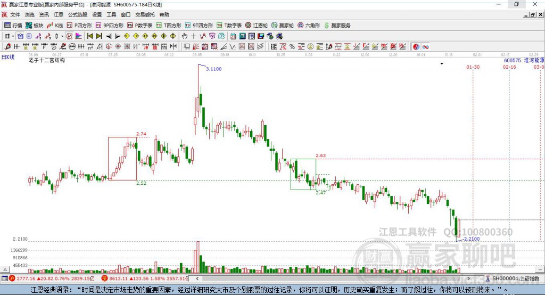Open the calculator icon
Image resolution: width=545 pixels, height=295 pixels.
coord(242,36)
